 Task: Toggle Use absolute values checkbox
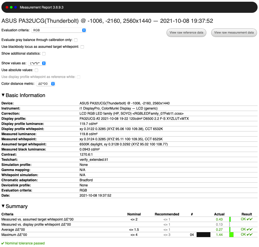[36, 70]
